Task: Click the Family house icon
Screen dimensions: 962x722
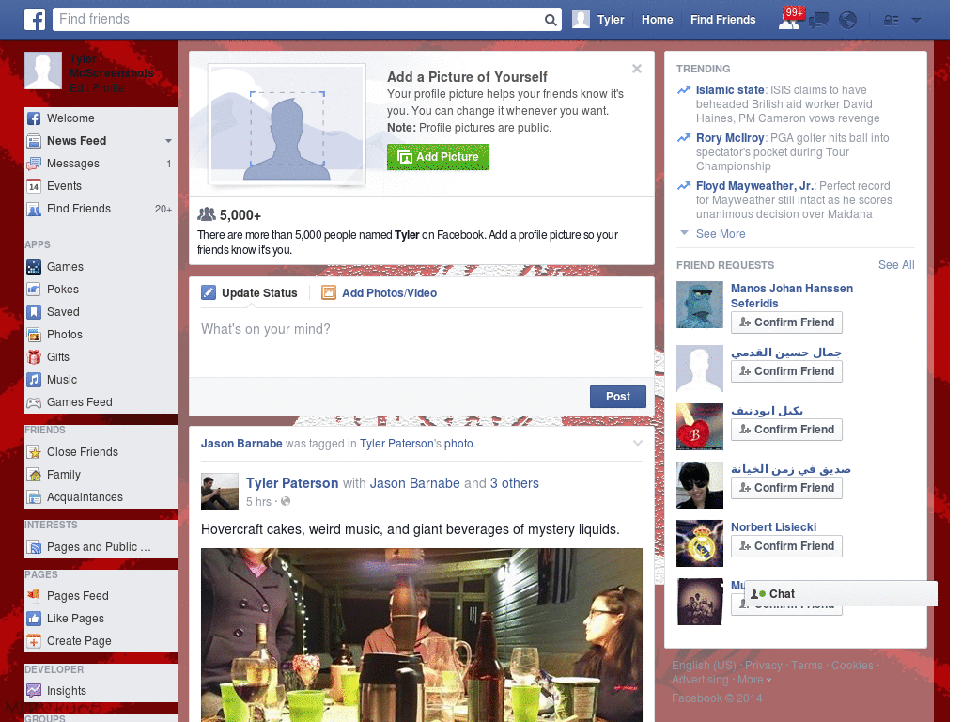Action: [35, 475]
